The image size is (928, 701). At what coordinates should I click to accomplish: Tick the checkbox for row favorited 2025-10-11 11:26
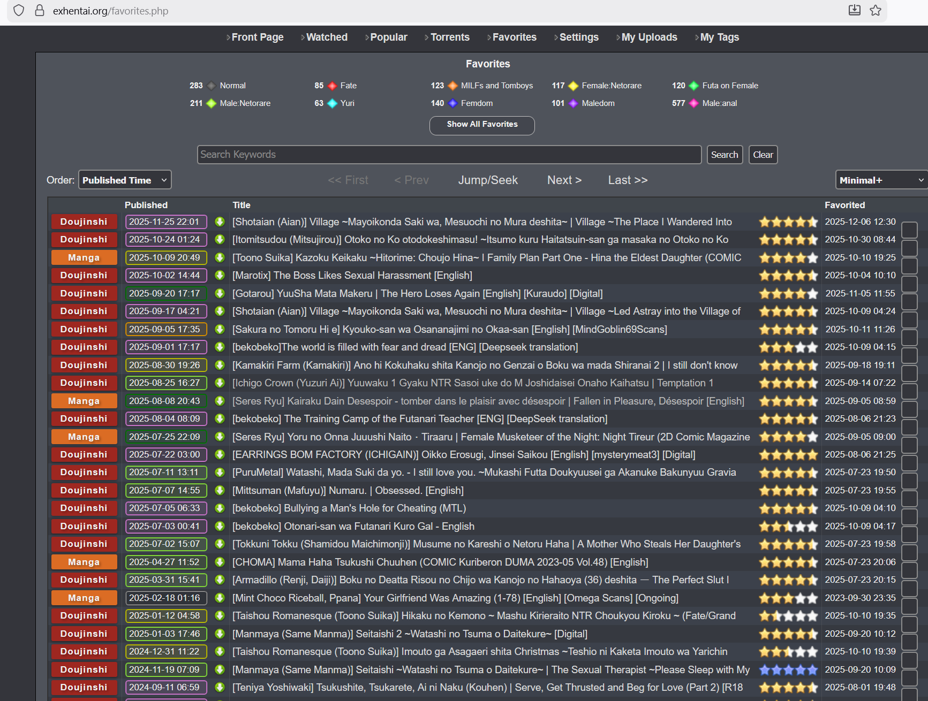click(x=909, y=338)
